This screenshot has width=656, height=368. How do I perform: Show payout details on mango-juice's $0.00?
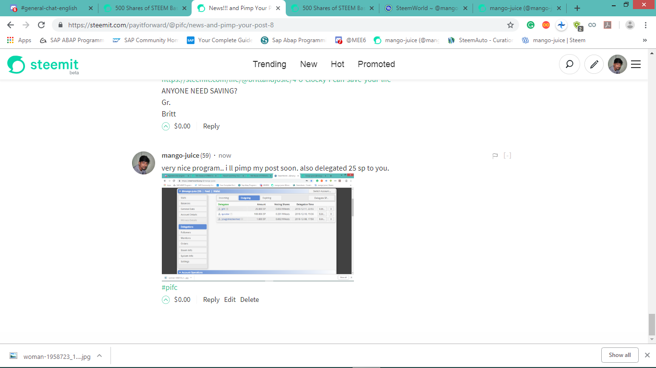(x=182, y=300)
